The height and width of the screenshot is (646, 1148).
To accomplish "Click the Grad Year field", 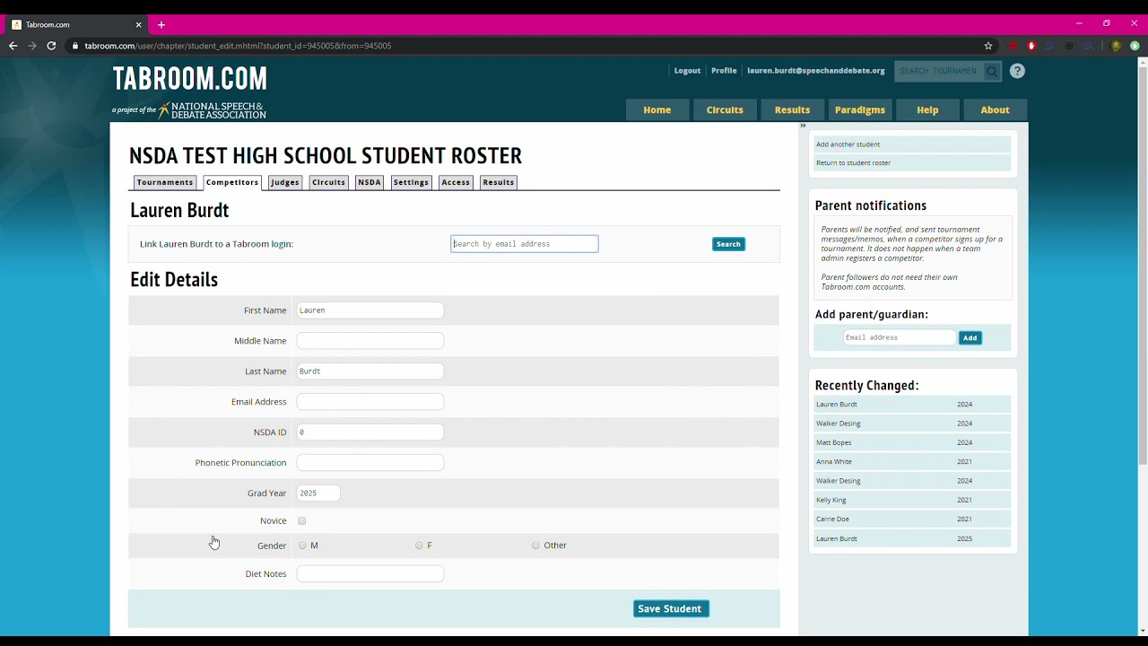I will click(x=318, y=493).
